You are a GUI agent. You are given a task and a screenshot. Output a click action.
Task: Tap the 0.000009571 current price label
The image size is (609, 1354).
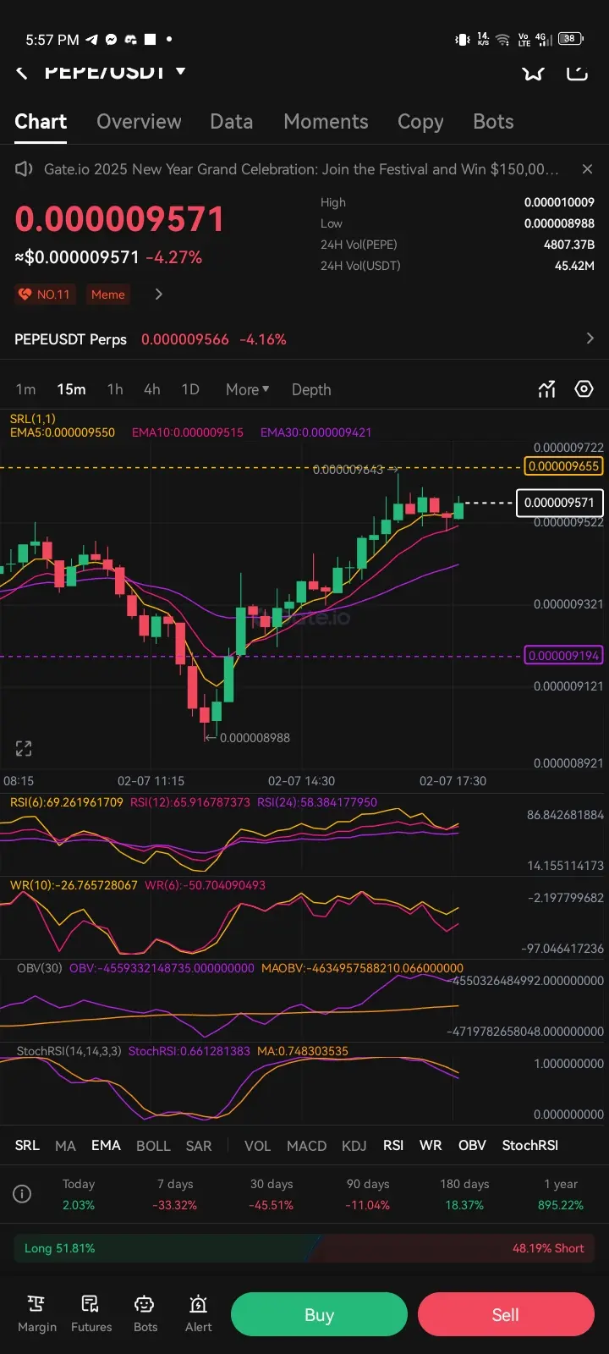(x=559, y=503)
